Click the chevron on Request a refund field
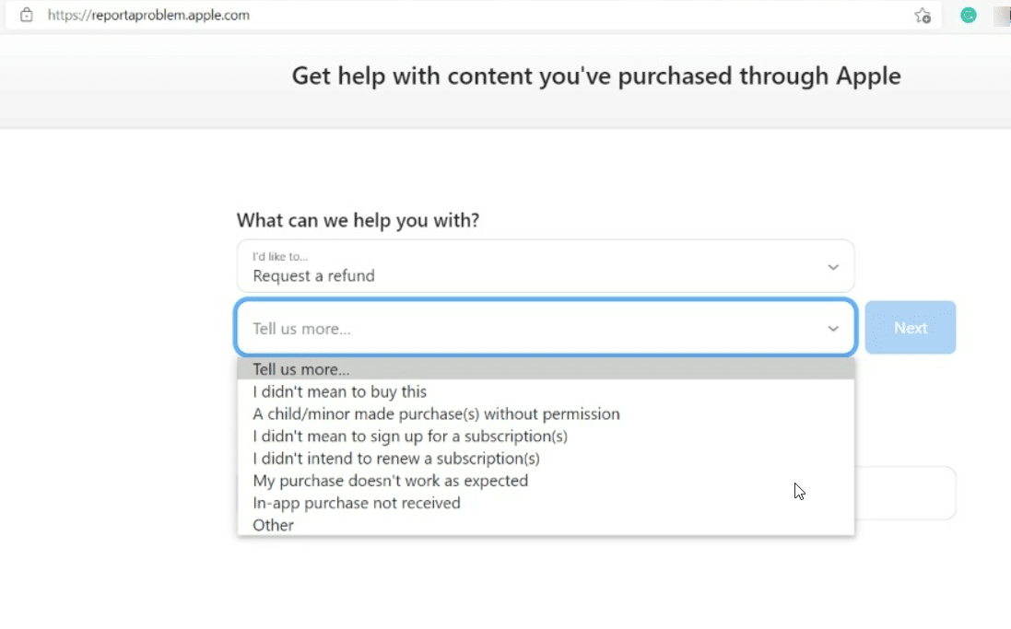The width and height of the screenshot is (1011, 629). tap(833, 267)
